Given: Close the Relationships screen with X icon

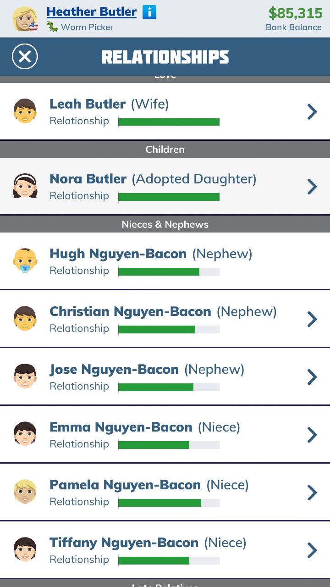Looking at the screenshot, I should 25,57.
